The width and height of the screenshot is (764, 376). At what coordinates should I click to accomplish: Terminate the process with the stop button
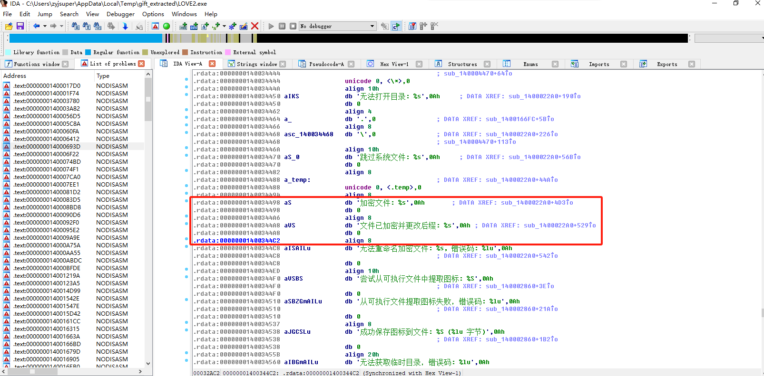click(293, 26)
